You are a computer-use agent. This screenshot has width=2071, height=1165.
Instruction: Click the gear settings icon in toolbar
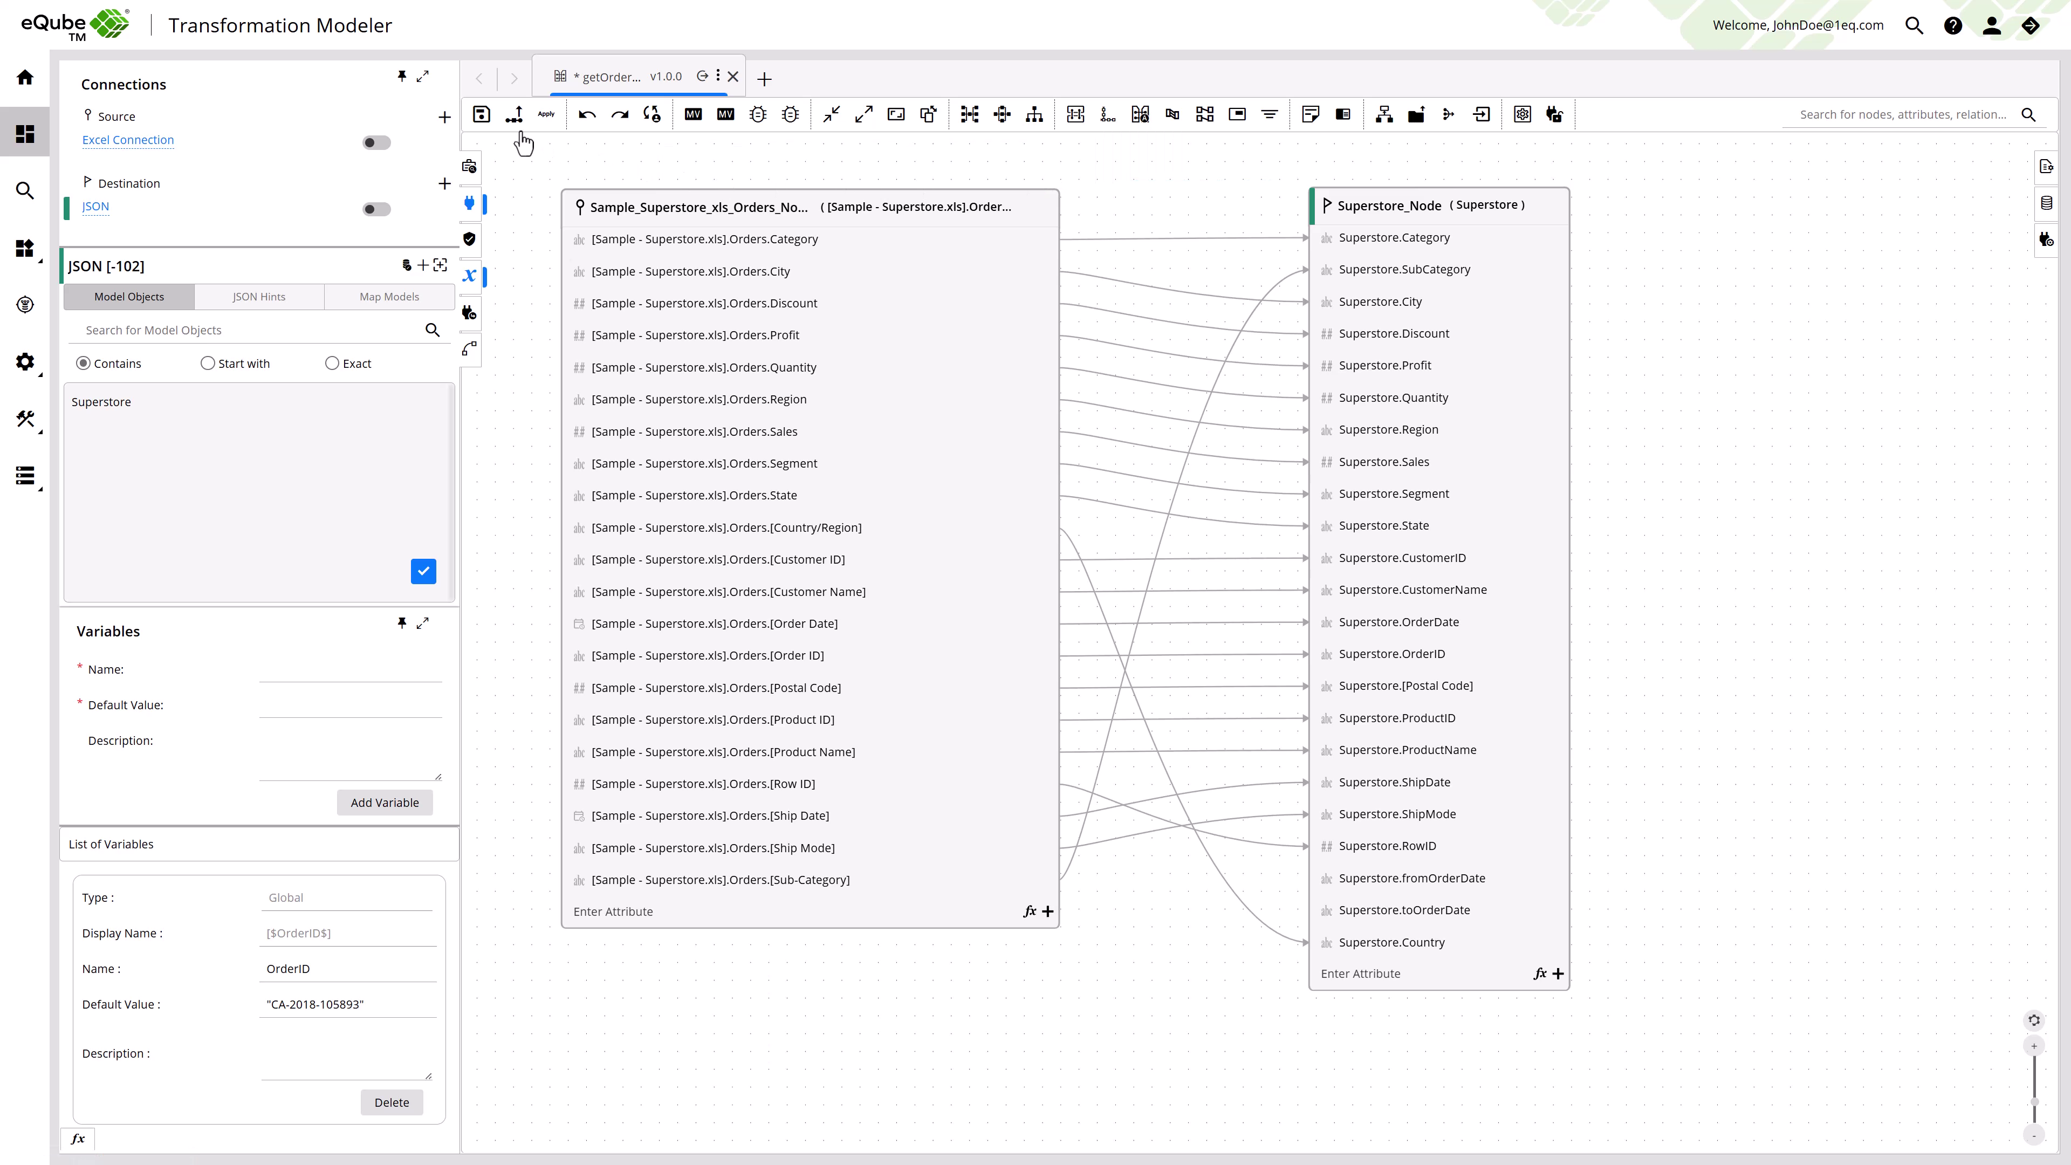[1522, 114]
